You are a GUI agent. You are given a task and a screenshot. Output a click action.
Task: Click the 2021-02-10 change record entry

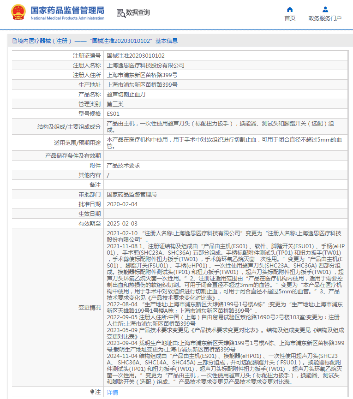(224, 236)
